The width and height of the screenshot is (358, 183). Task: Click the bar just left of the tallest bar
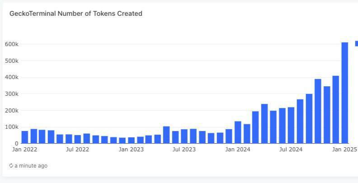(x=335, y=110)
